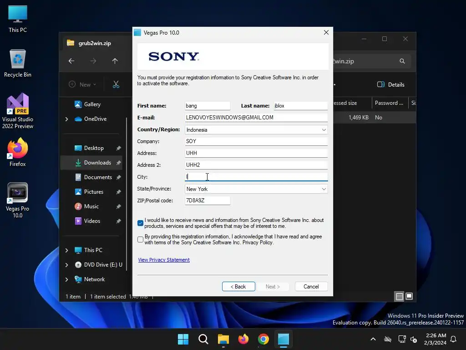Open File Explorer from the taskbar

(x=223, y=339)
